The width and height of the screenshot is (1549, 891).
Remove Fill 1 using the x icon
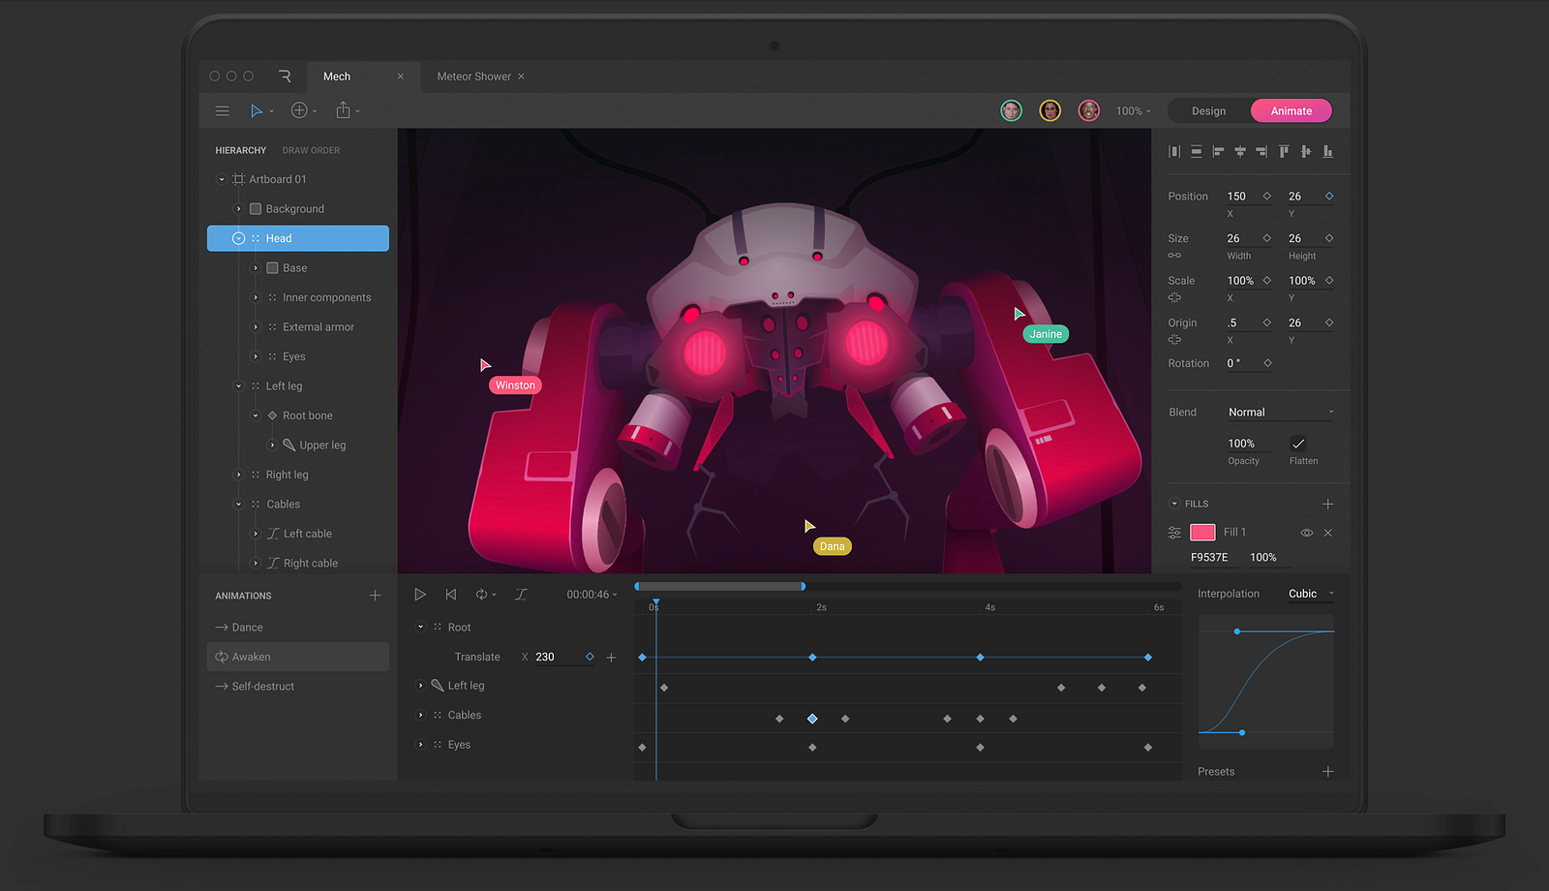(x=1328, y=533)
